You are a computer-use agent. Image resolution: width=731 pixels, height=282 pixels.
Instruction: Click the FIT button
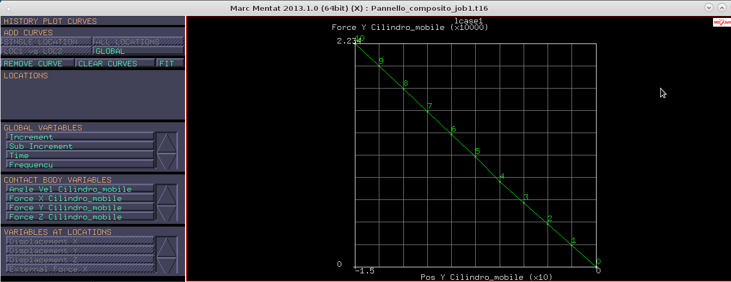coord(170,64)
